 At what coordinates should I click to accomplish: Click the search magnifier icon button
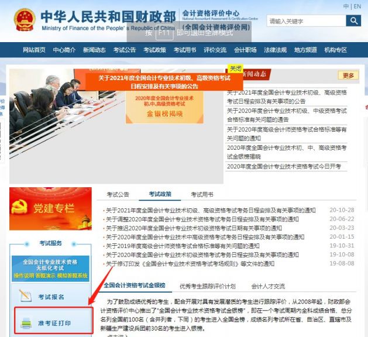coord(353,21)
